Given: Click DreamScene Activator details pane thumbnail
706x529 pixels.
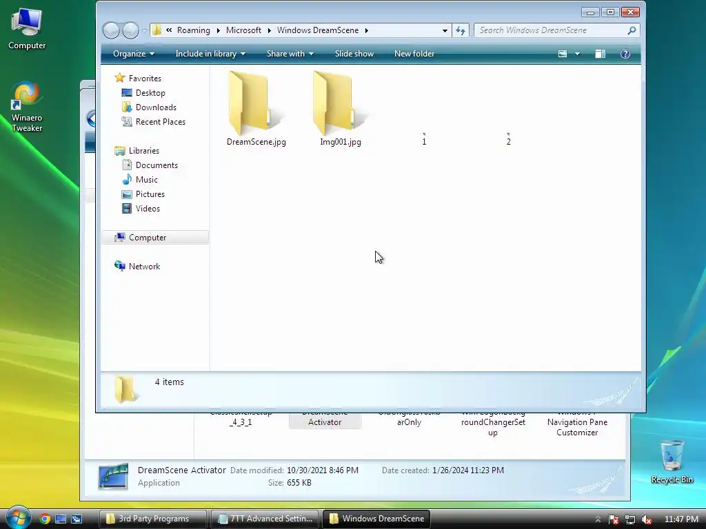Looking at the screenshot, I should pos(113,476).
